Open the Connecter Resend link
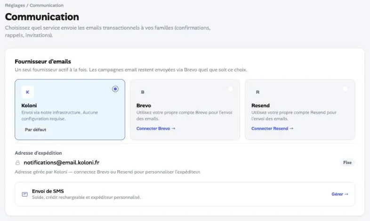This screenshot has width=370, height=221. click(272, 128)
